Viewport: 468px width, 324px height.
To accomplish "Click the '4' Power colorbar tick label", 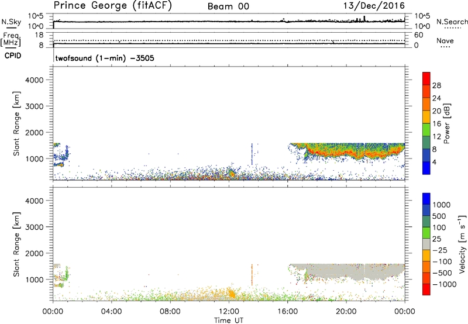I will pyautogui.click(x=434, y=162).
